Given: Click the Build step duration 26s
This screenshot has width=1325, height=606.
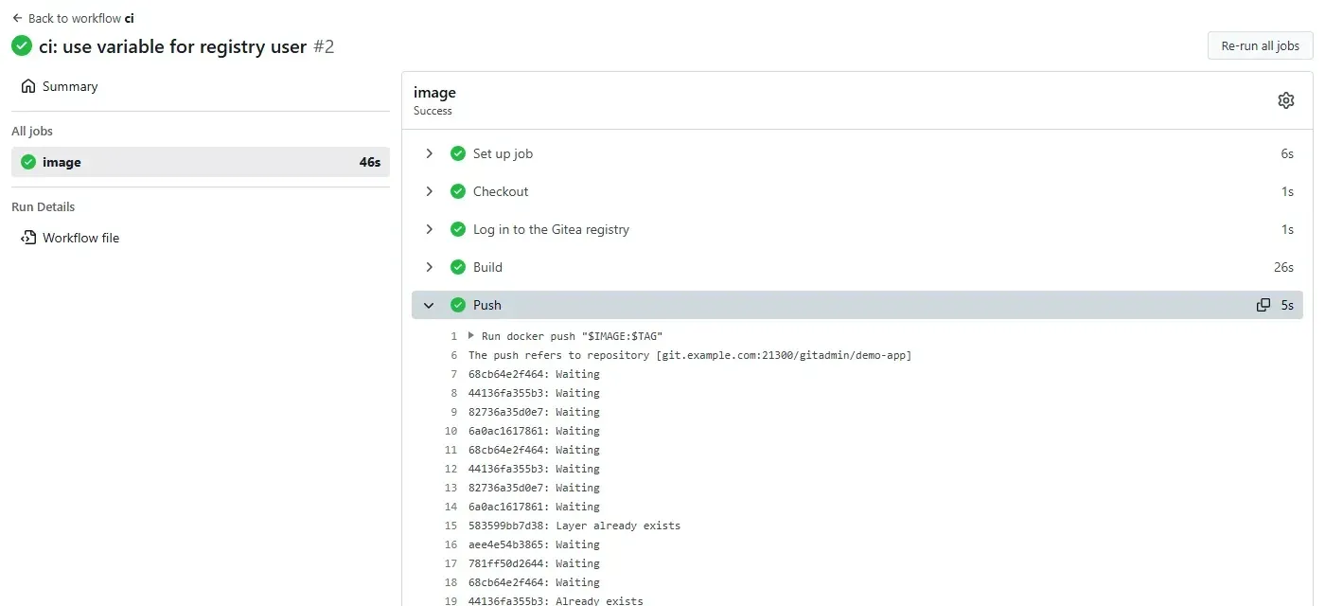Looking at the screenshot, I should tap(1283, 267).
